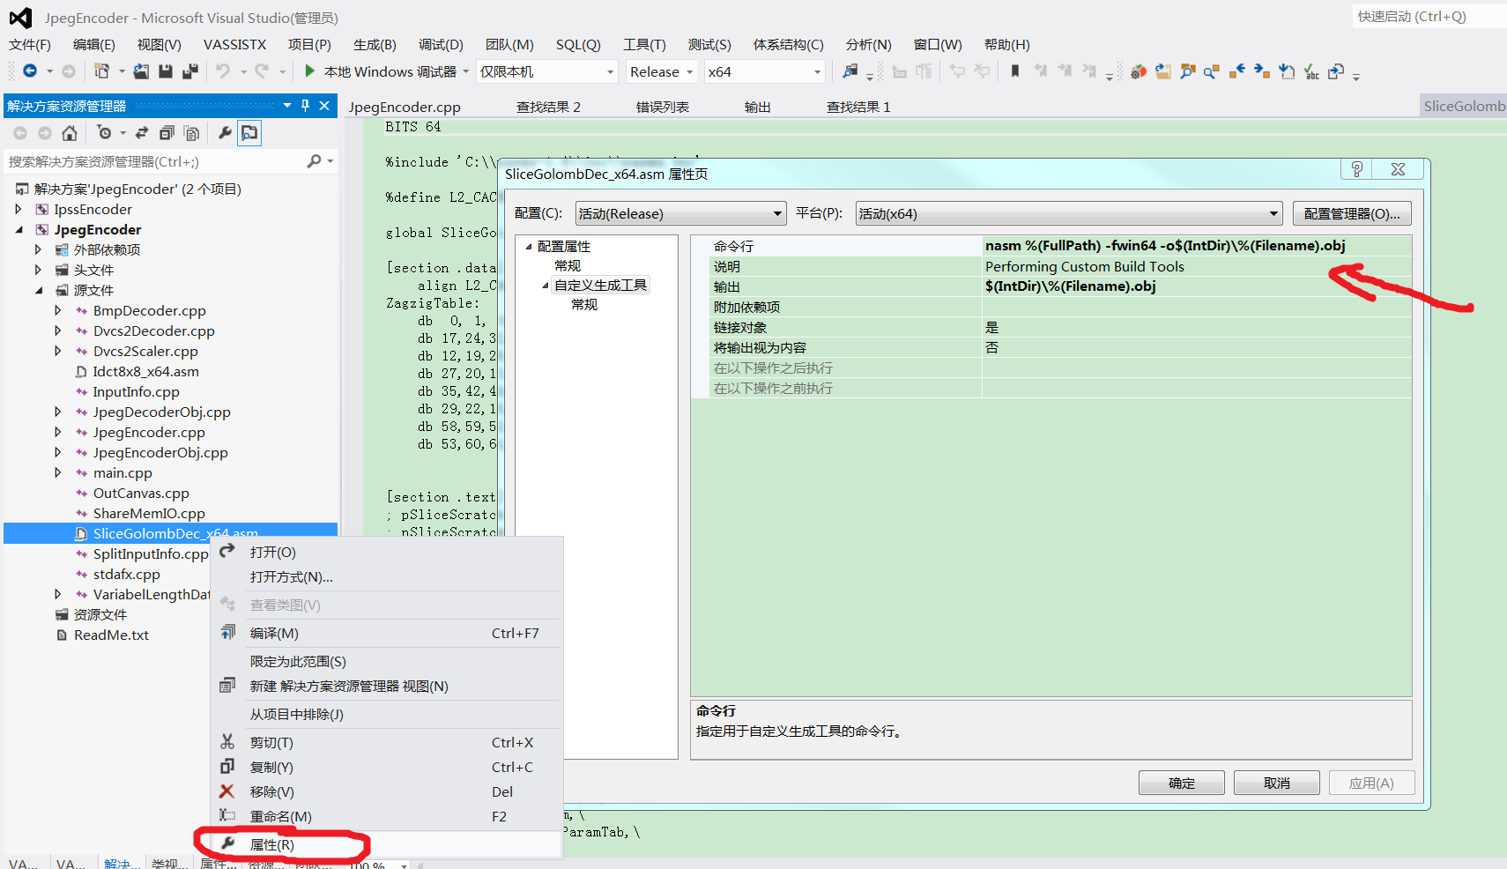Click the Find in Files toolbar icon
The image size is (1507, 869).
tap(850, 71)
